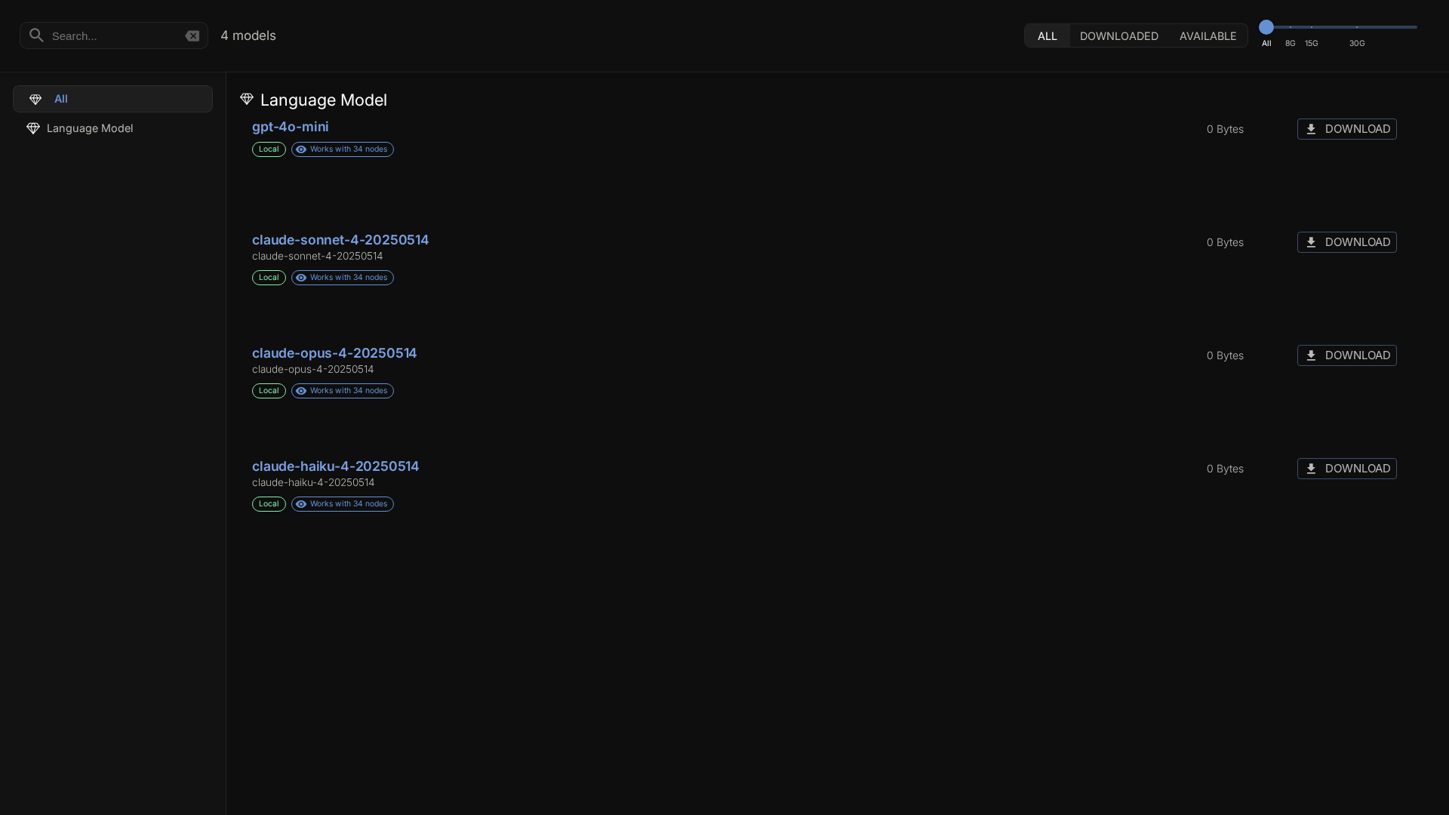Image resolution: width=1449 pixels, height=815 pixels.
Task: Download the gpt-4o-mini model
Action: point(1346,129)
